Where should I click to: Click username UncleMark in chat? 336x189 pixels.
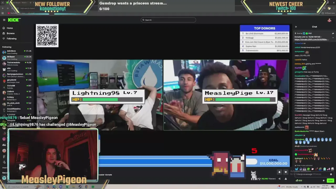[300, 139]
